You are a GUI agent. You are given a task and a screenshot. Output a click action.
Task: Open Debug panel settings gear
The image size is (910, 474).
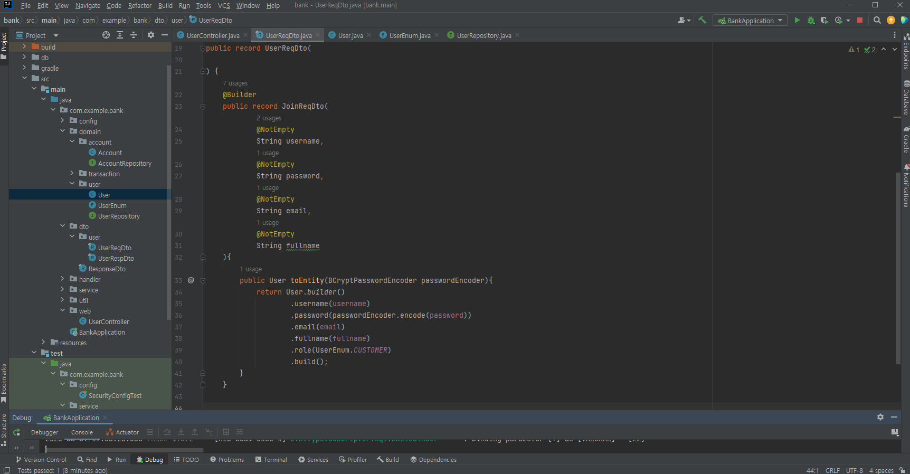pyautogui.click(x=880, y=417)
